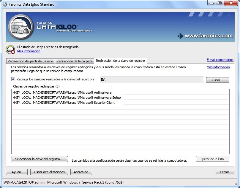240x188 pixels.
Task: Minimize the Data Igloo window
Action: (212, 3)
